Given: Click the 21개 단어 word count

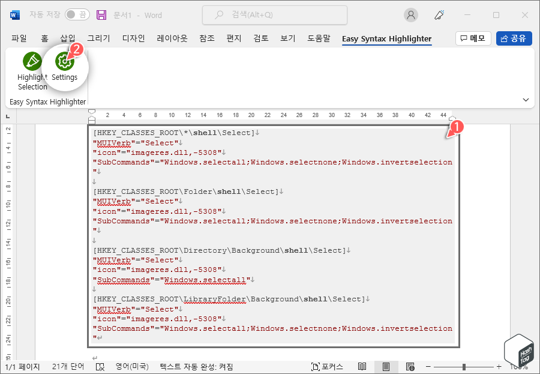Looking at the screenshot, I should click(68, 366).
